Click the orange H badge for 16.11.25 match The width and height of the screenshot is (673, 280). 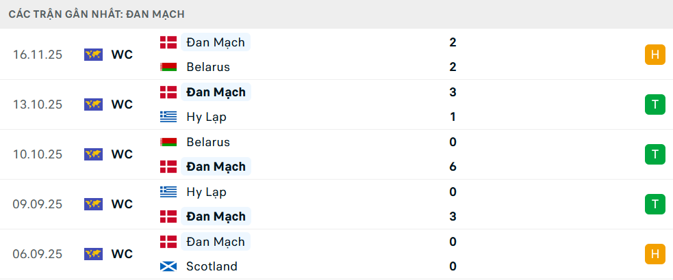coord(655,55)
